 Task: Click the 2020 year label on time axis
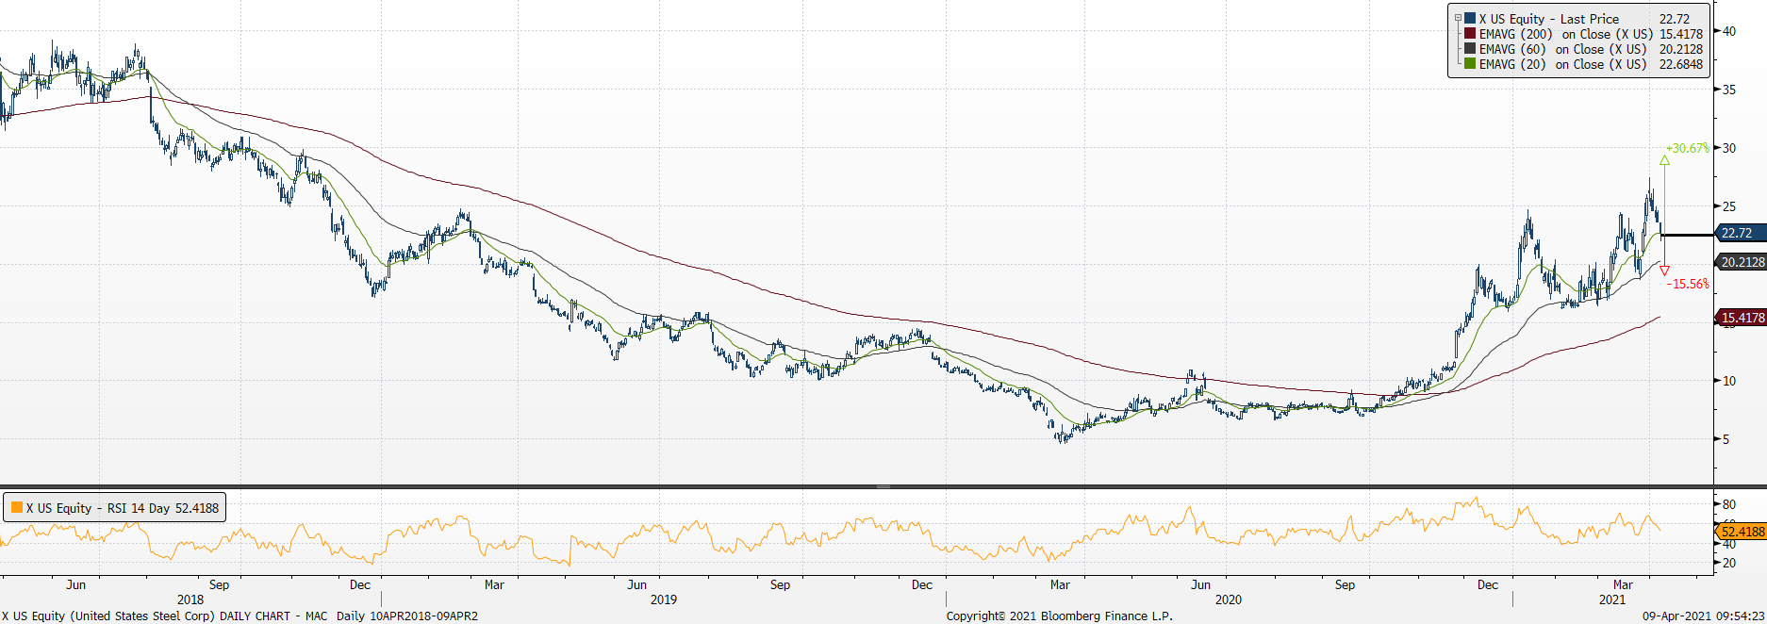coord(1229,599)
